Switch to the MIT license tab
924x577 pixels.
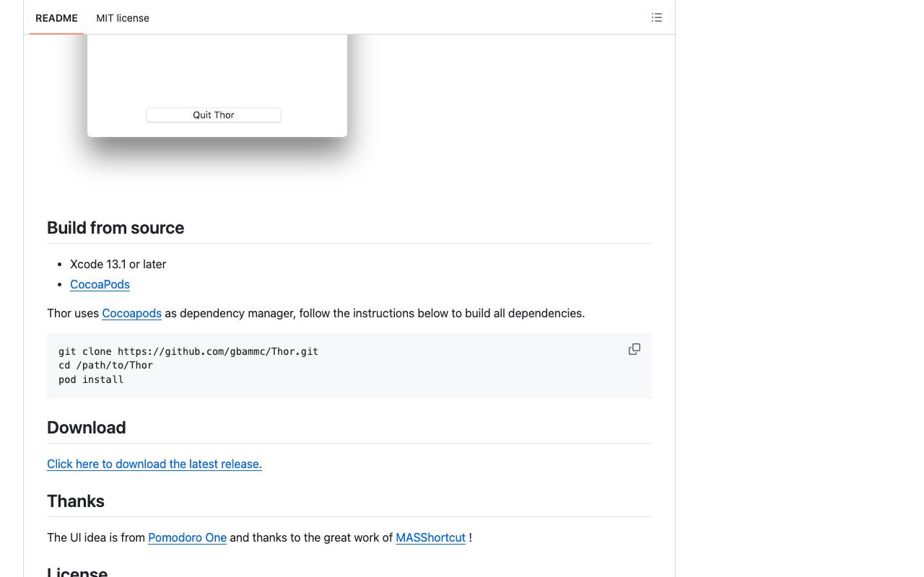[x=123, y=18]
